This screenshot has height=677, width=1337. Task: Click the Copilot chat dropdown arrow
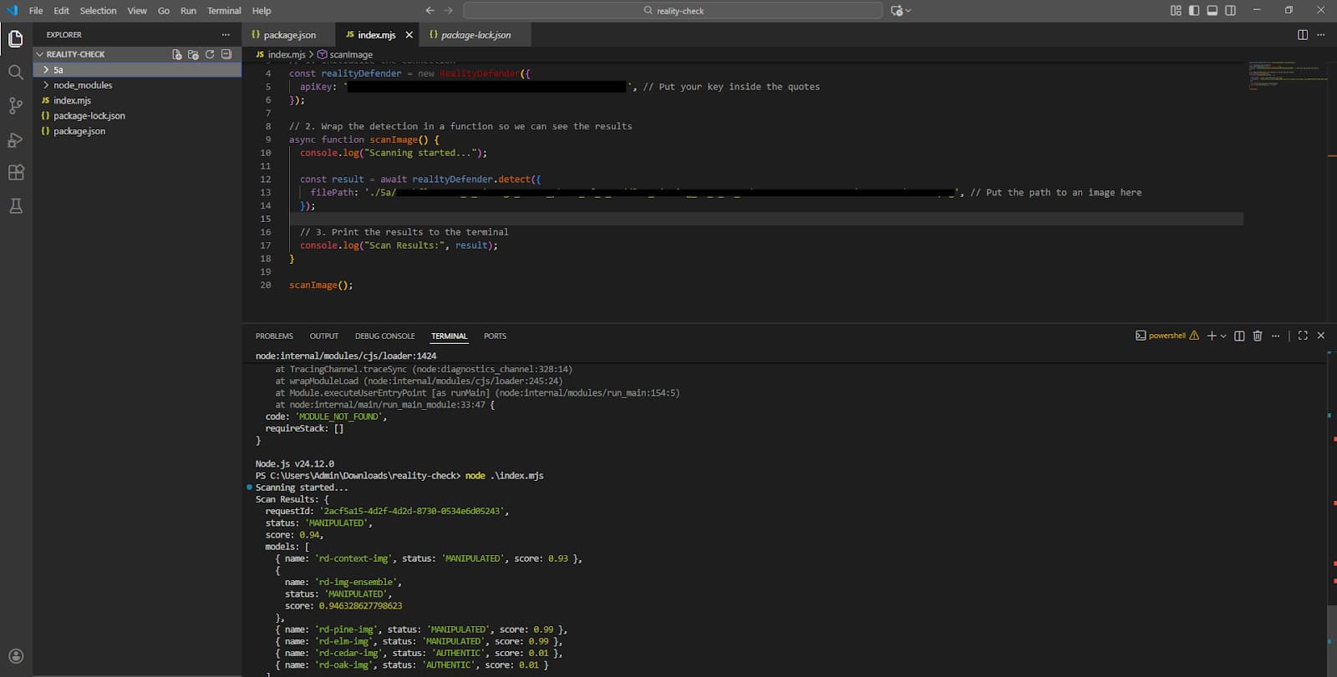pyautogui.click(x=908, y=11)
